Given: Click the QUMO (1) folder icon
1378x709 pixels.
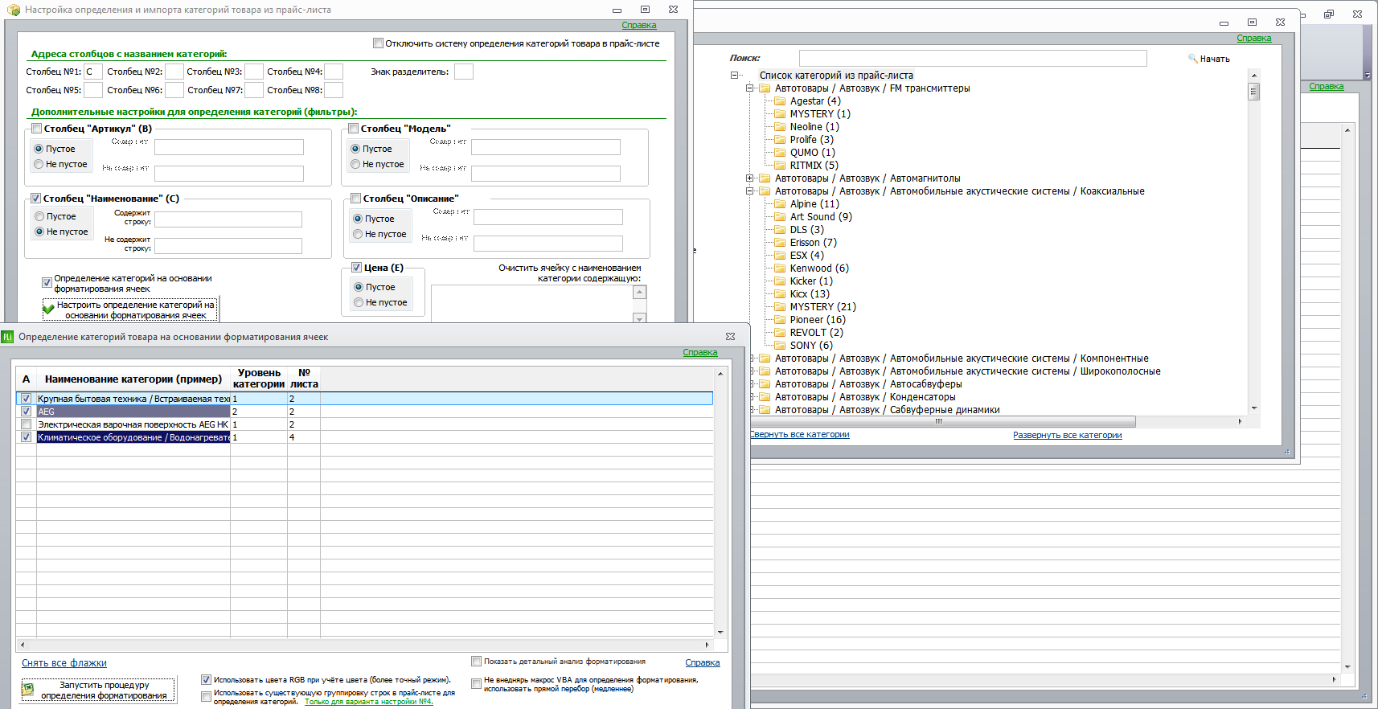Looking at the screenshot, I should coord(780,153).
